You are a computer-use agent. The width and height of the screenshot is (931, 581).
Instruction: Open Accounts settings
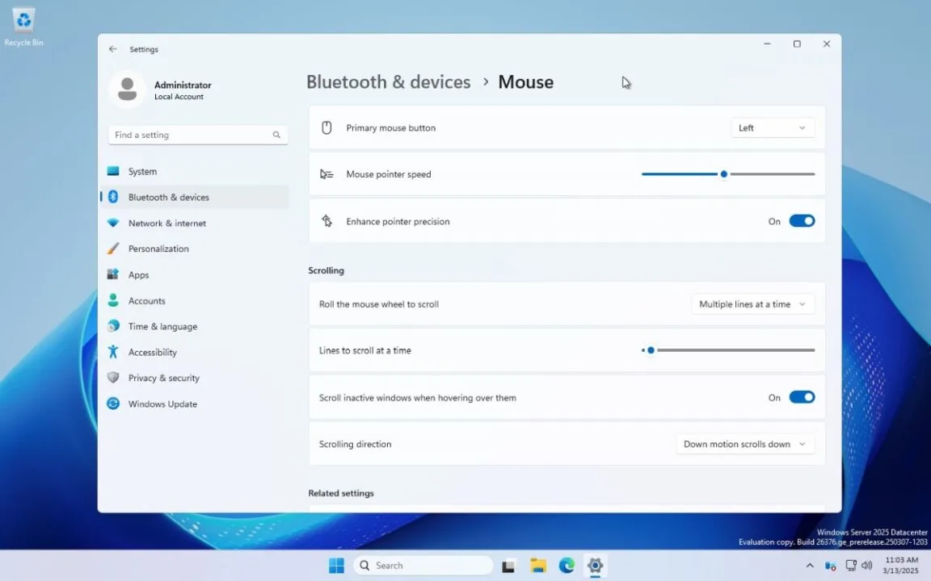point(146,300)
